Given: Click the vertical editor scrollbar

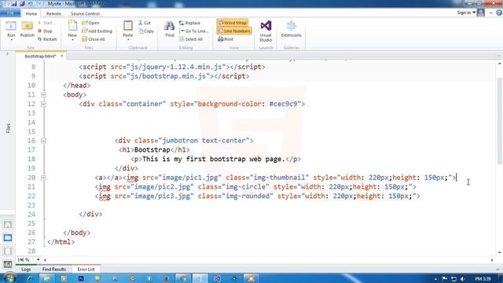Looking at the screenshot, I should click(x=500, y=122).
